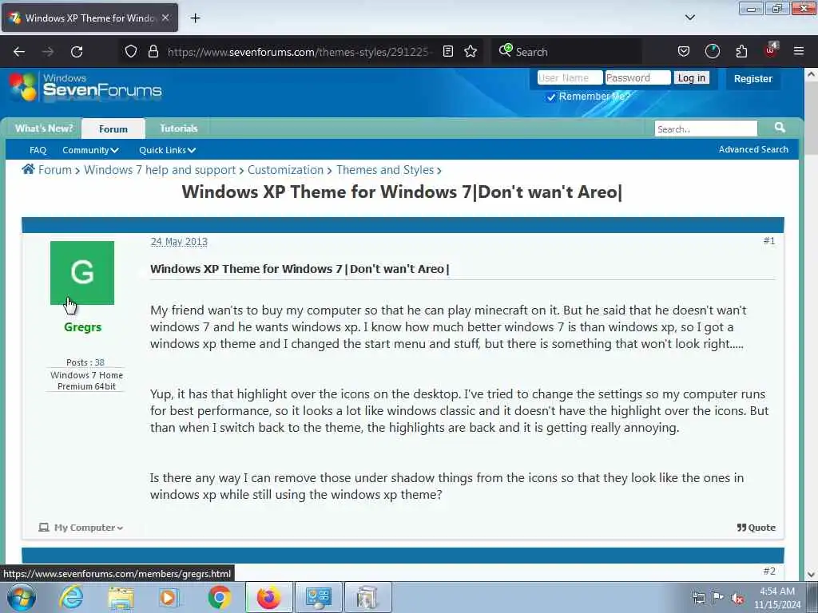This screenshot has height=613, width=818.
Task: Click the SevenForums logo
Action: coord(85,86)
